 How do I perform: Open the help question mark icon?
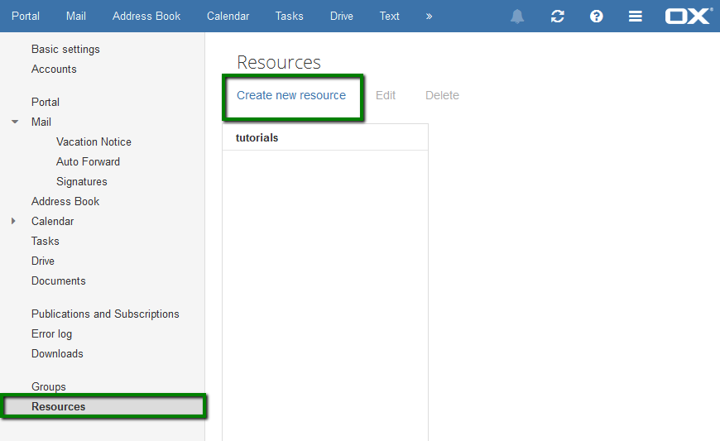pyautogui.click(x=597, y=17)
